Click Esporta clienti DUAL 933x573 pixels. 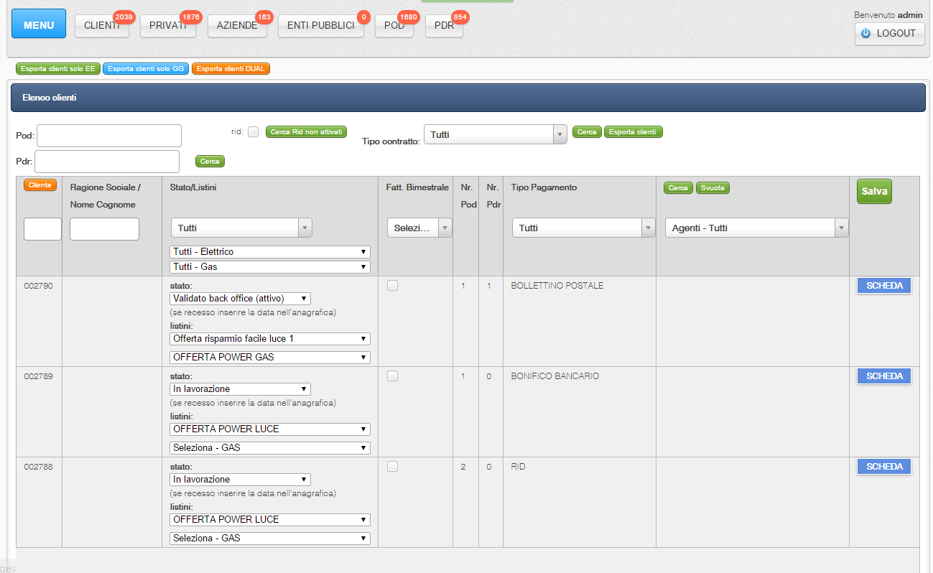(x=231, y=69)
